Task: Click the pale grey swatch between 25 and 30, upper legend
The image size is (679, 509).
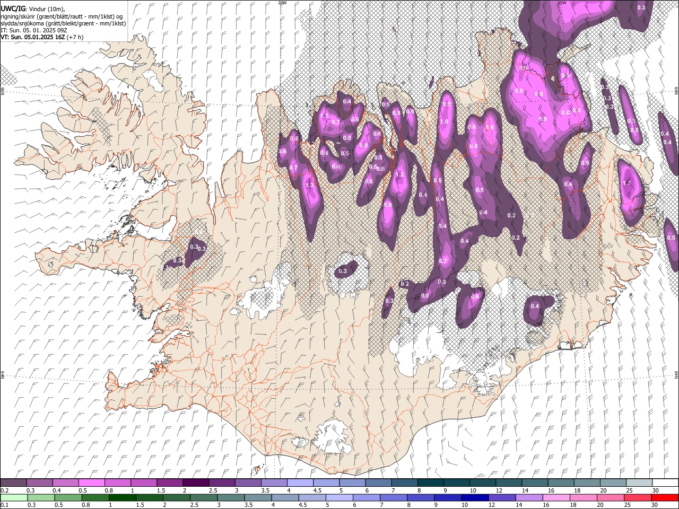Action: point(639,482)
